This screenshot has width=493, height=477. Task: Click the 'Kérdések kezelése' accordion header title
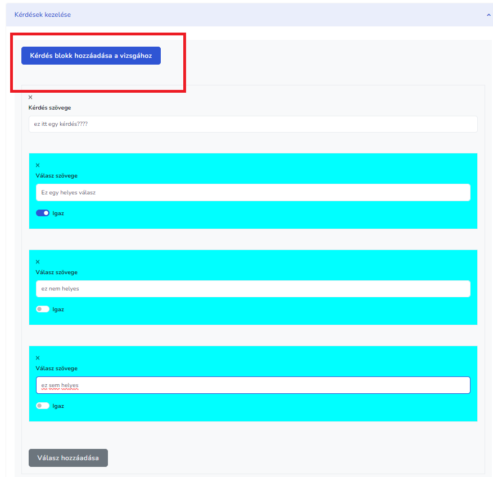click(43, 15)
